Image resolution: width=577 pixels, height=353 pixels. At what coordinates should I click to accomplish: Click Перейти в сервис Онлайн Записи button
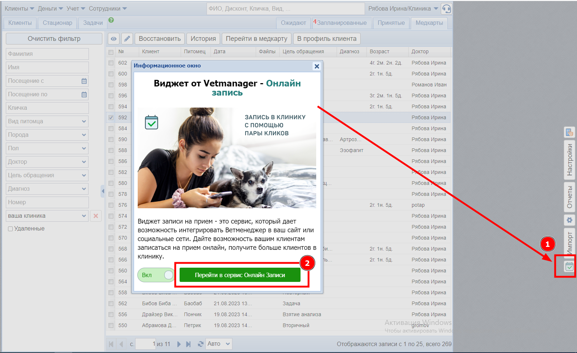(x=240, y=275)
